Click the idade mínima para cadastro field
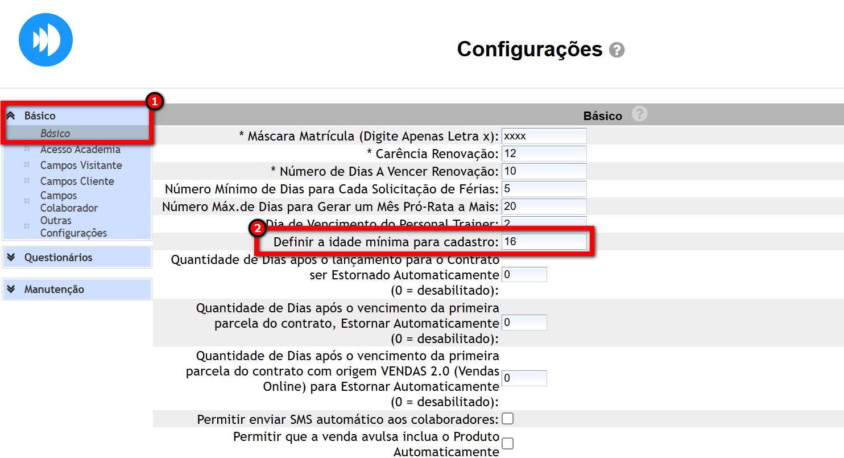This screenshot has width=844, height=458. coord(543,242)
